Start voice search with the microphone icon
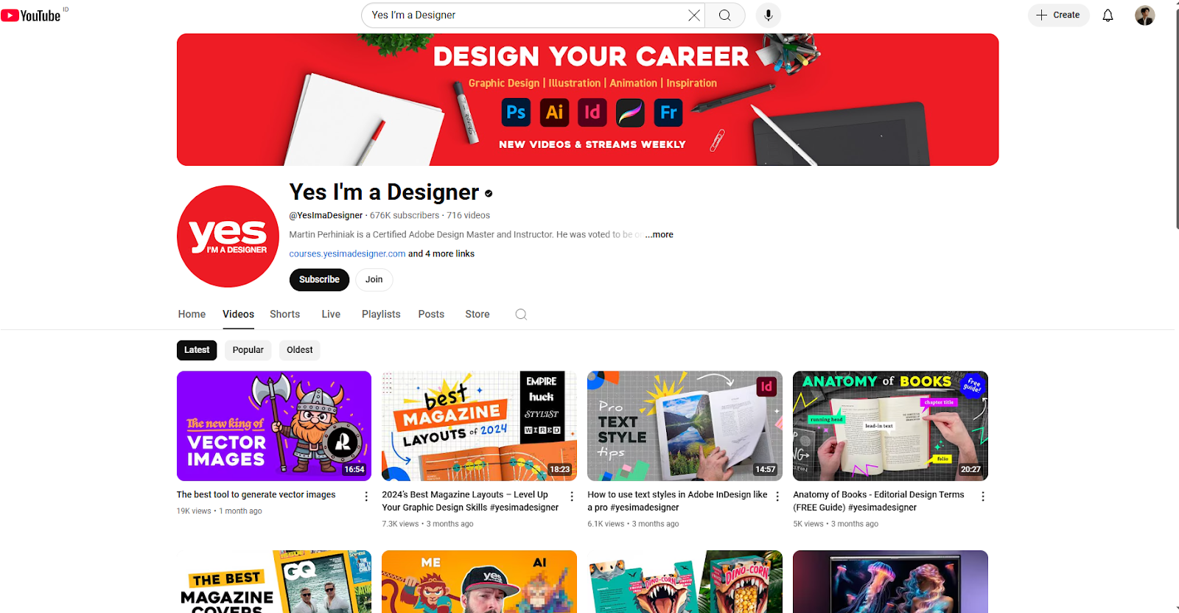1179x613 pixels. tap(768, 15)
